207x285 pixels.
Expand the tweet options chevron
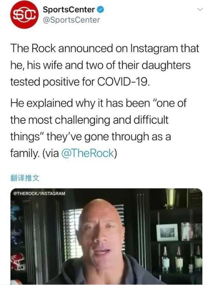200,9
